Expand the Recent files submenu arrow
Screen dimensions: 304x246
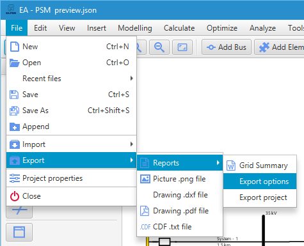pyautogui.click(x=132, y=79)
